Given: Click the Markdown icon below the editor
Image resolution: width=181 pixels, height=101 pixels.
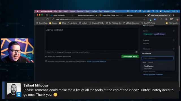Looking at the screenshot, I should coord(46,57).
